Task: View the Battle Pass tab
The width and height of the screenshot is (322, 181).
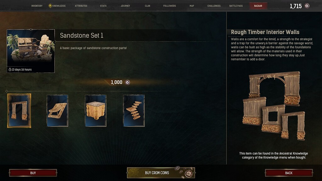Action: 236,6
